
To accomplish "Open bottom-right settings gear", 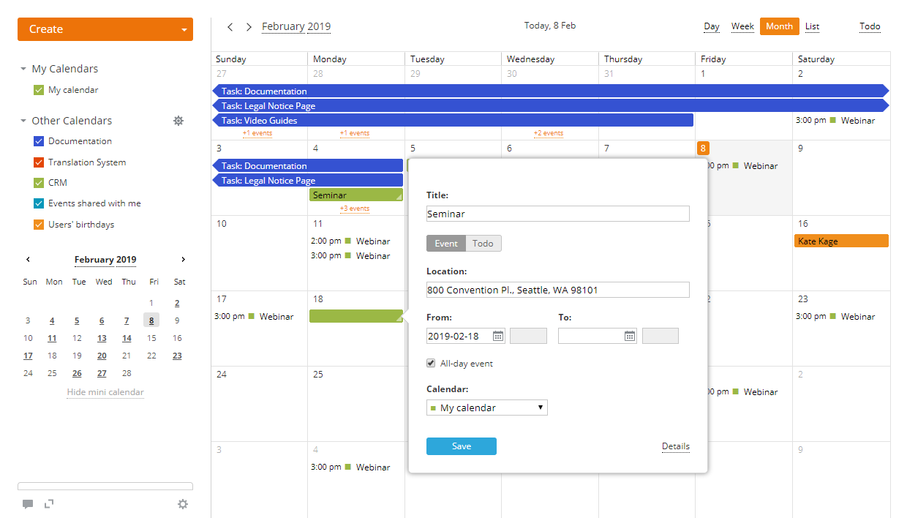I will point(183,504).
